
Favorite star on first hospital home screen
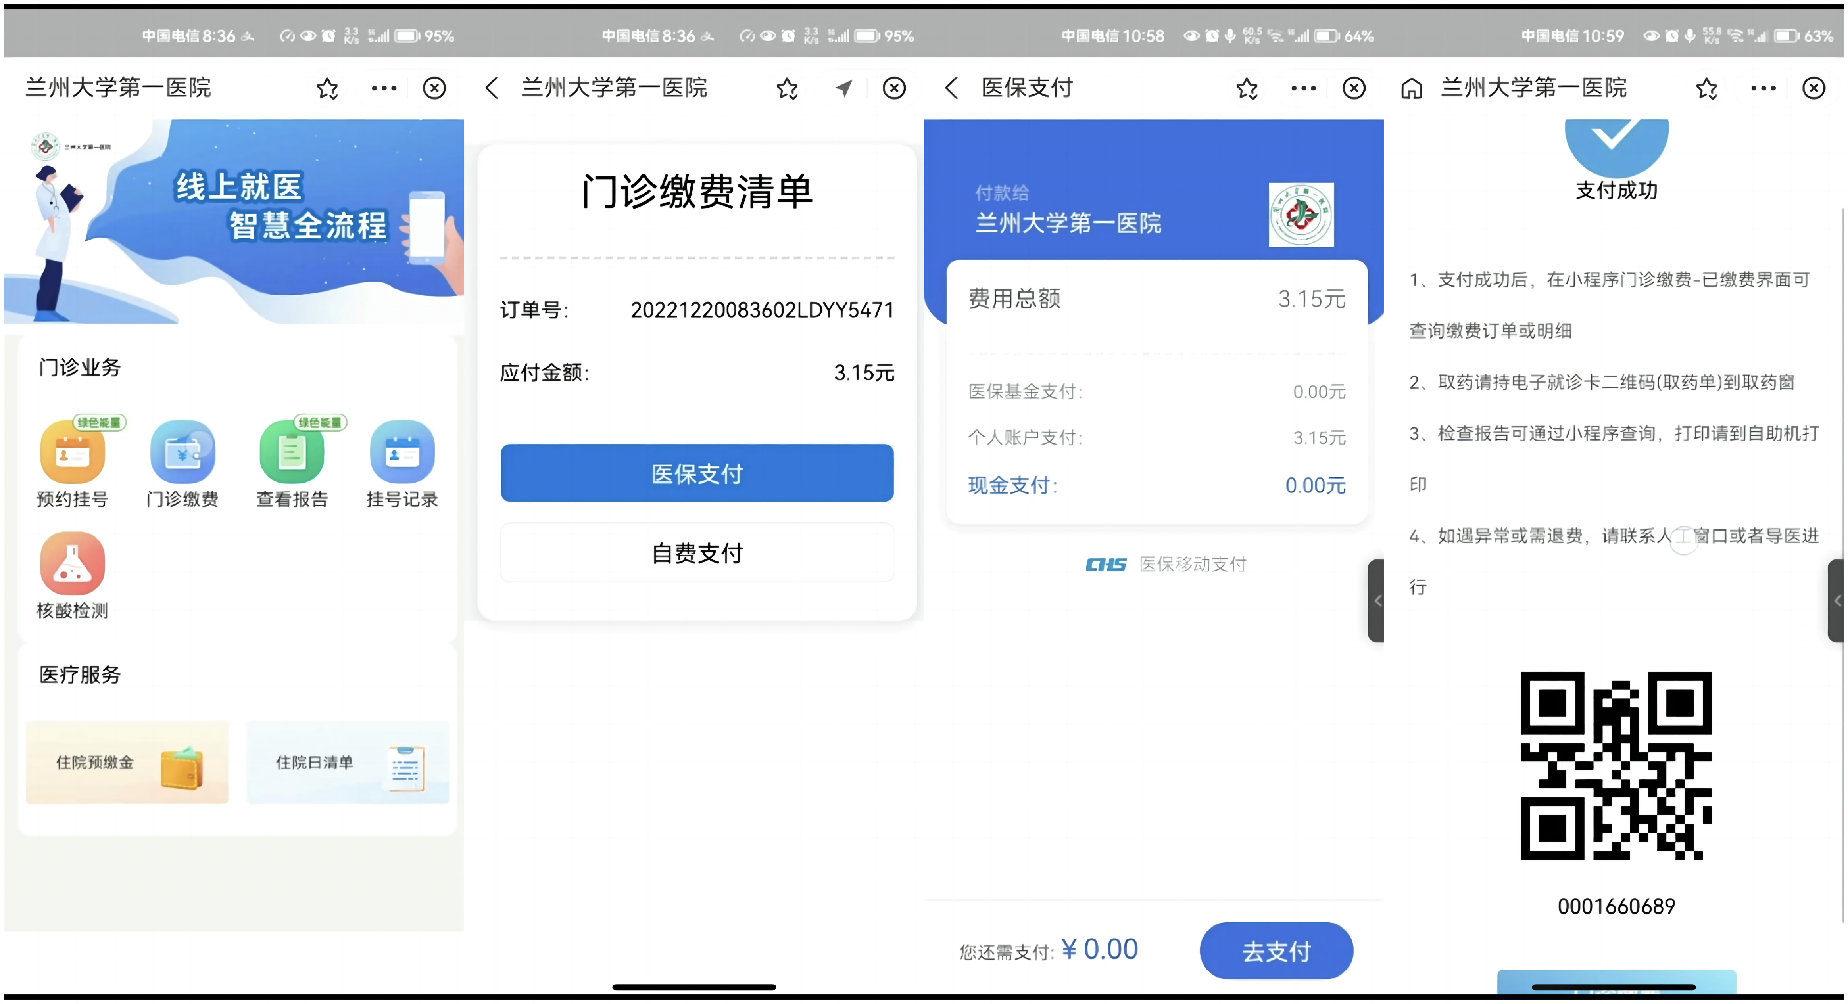coord(328,89)
